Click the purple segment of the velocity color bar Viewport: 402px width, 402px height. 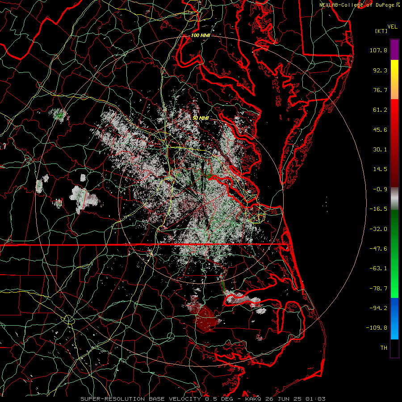click(394, 50)
